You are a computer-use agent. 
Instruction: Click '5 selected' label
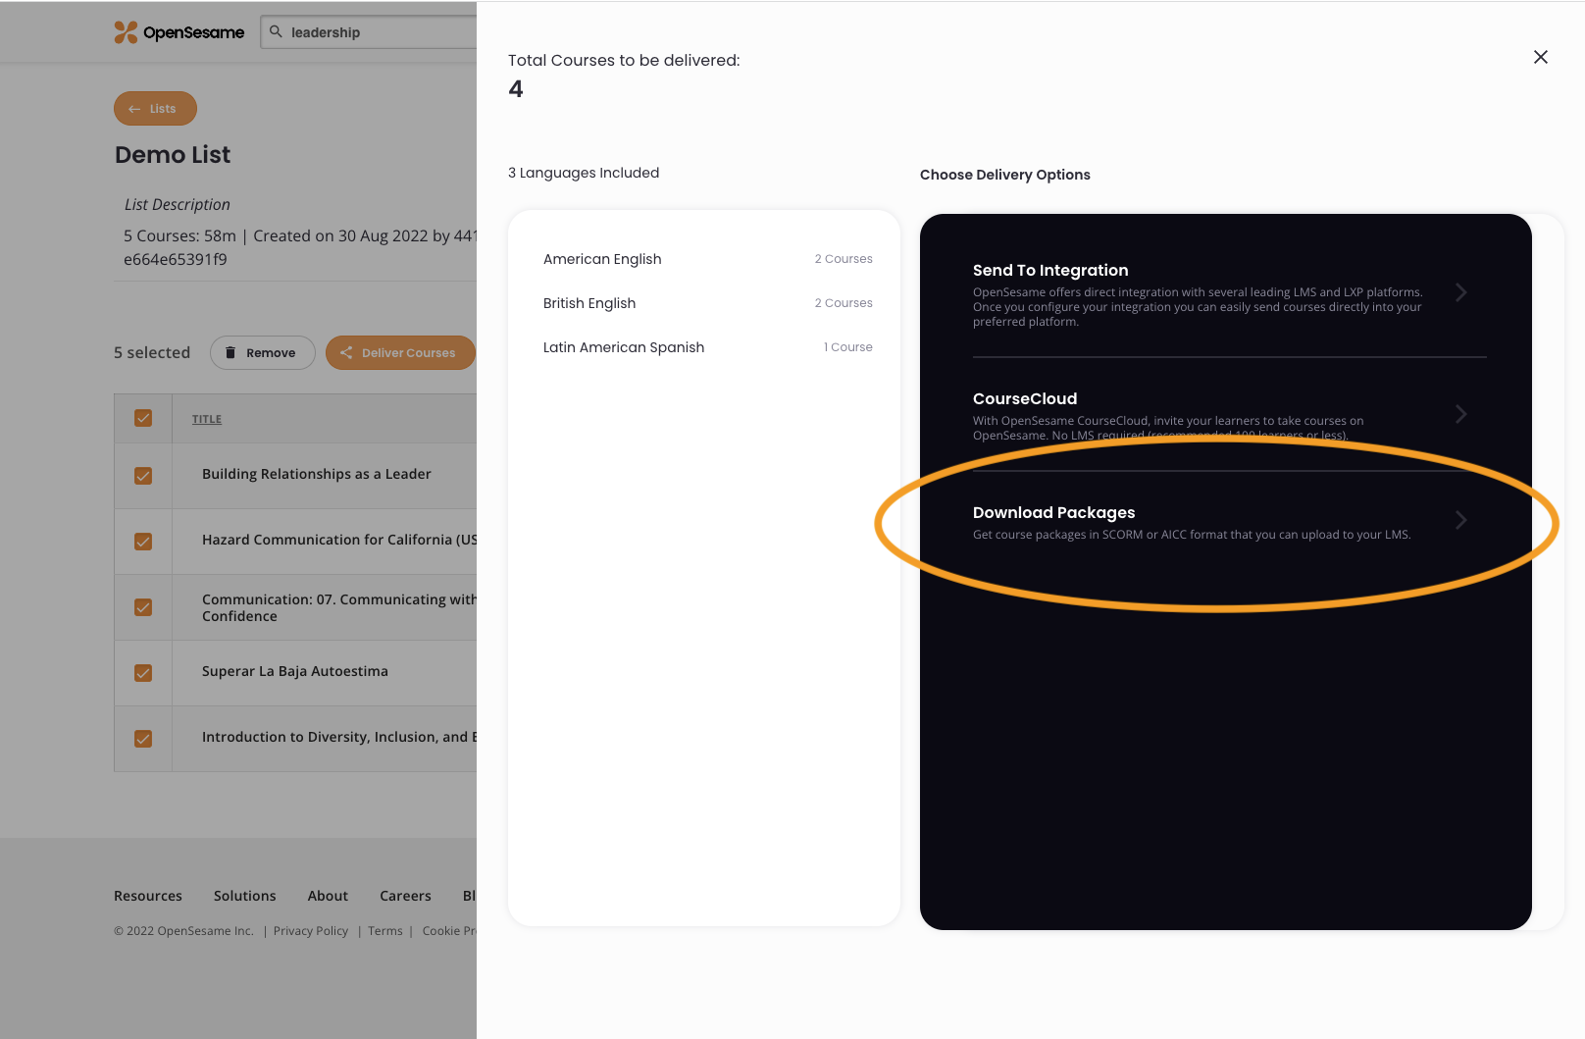(152, 352)
